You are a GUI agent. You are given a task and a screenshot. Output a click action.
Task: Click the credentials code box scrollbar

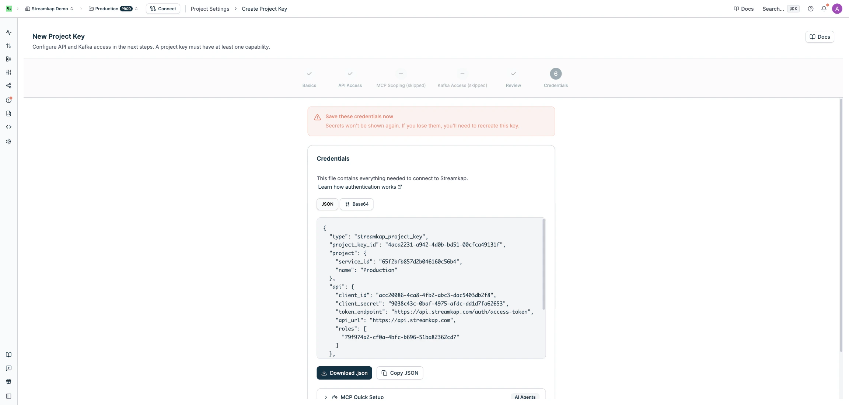tap(543, 265)
